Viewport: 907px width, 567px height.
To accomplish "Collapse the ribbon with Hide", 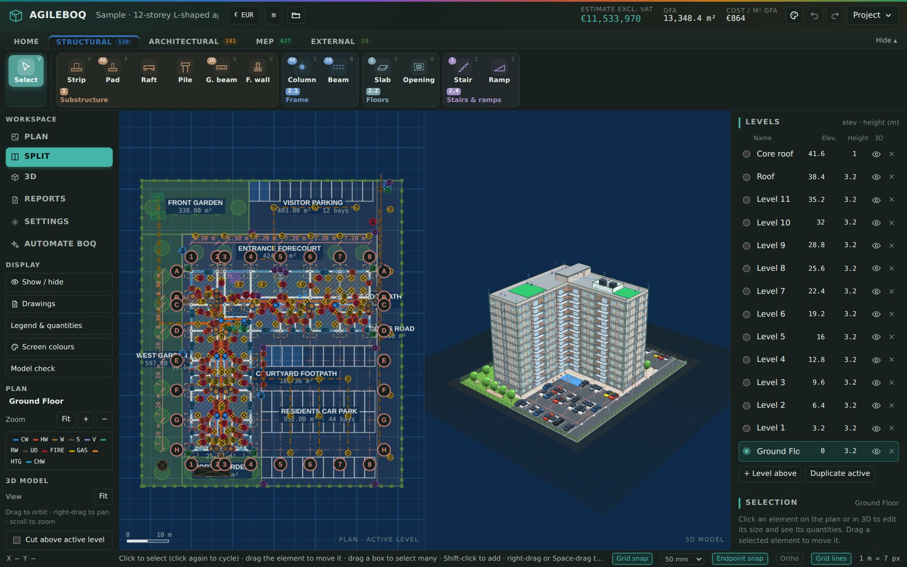I will (x=886, y=40).
